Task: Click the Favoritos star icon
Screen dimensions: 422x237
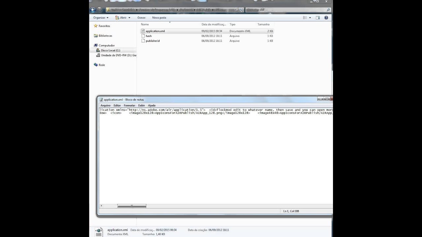Action: [x=96, y=26]
